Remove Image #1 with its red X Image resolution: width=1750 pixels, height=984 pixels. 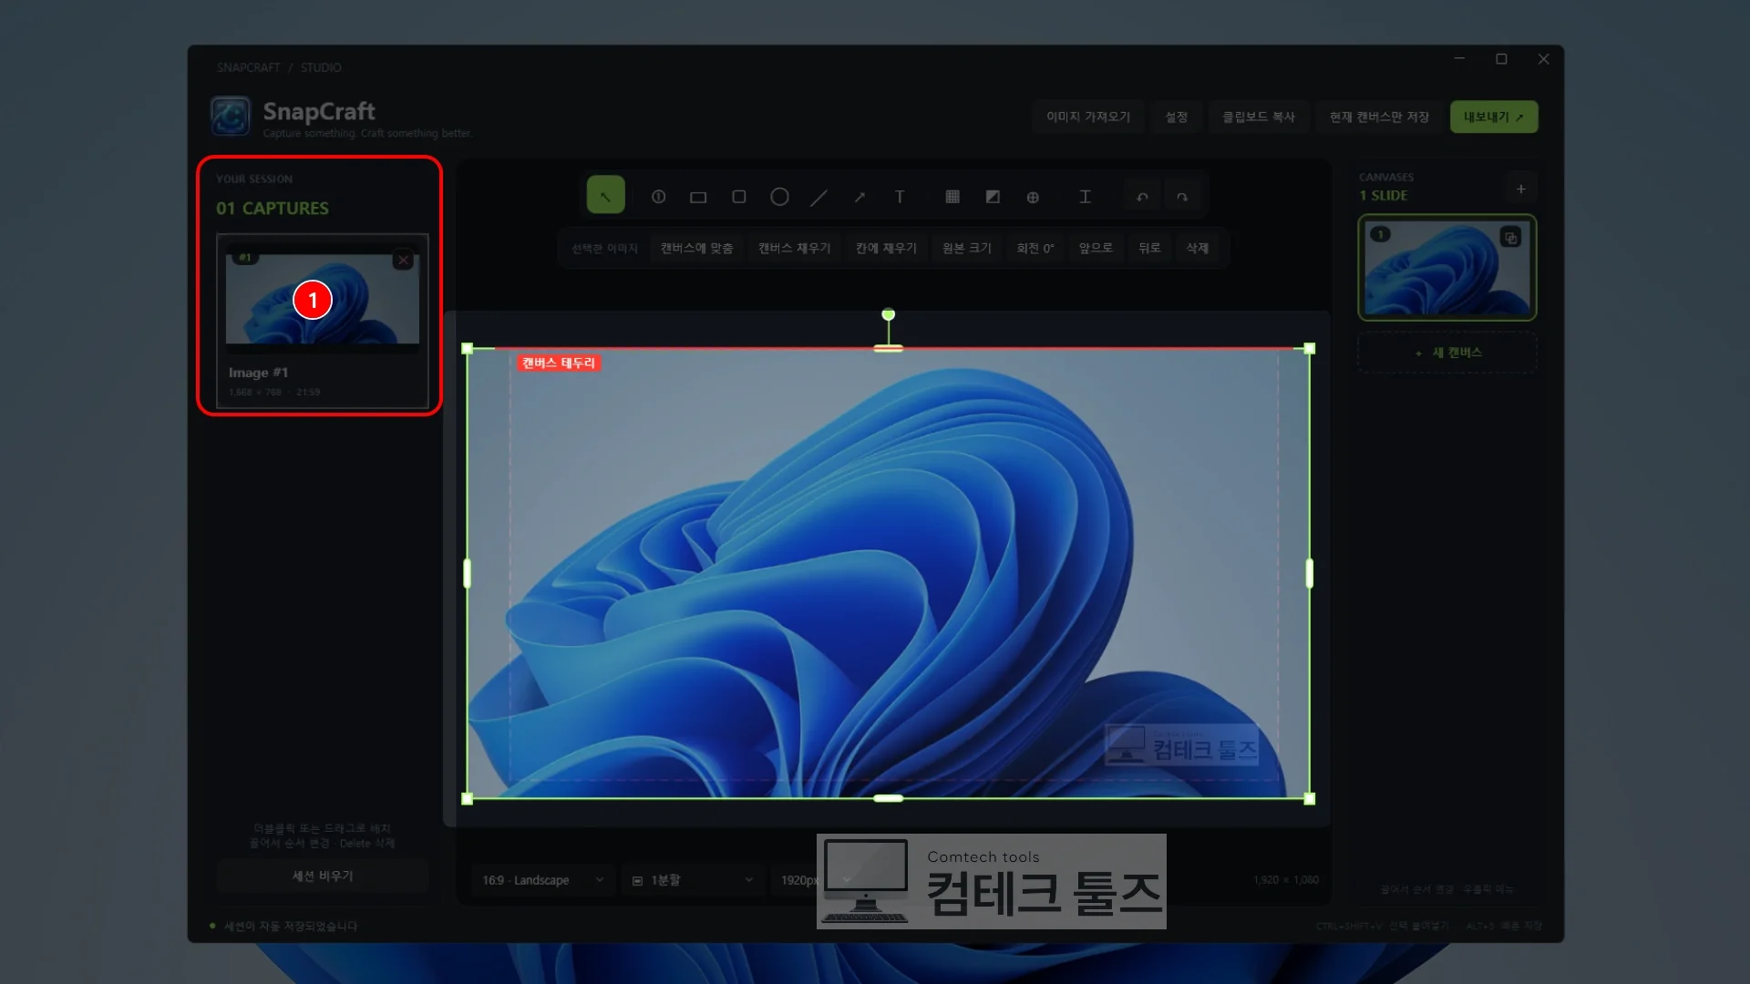click(403, 261)
